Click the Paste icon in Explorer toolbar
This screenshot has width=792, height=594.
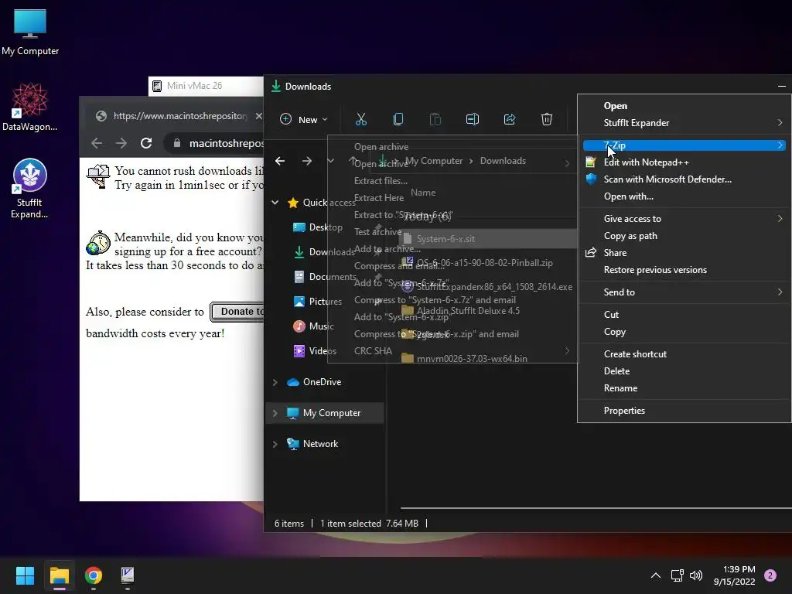435,119
